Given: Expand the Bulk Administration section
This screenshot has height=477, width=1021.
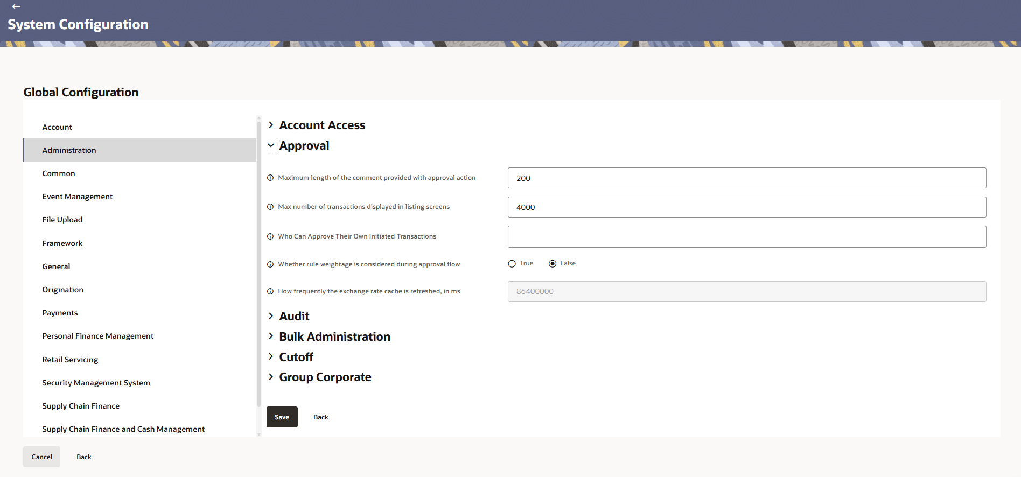Looking at the screenshot, I should [x=271, y=336].
